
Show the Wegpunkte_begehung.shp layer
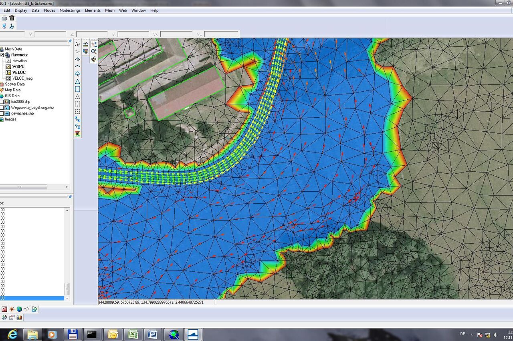click(x=2, y=108)
